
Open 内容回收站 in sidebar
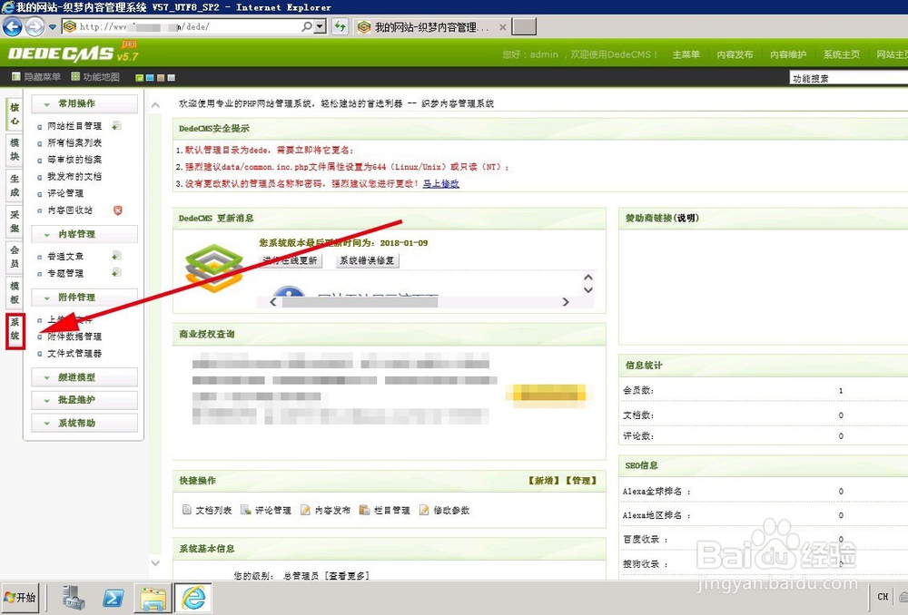70,210
